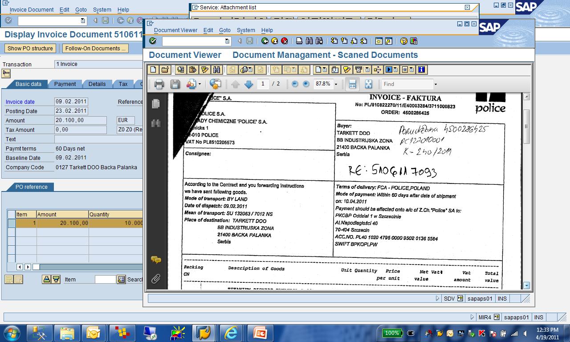The height and width of the screenshot is (342, 570).
Task: Click the Follow-On Documents button
Action: tap(95, 49)
